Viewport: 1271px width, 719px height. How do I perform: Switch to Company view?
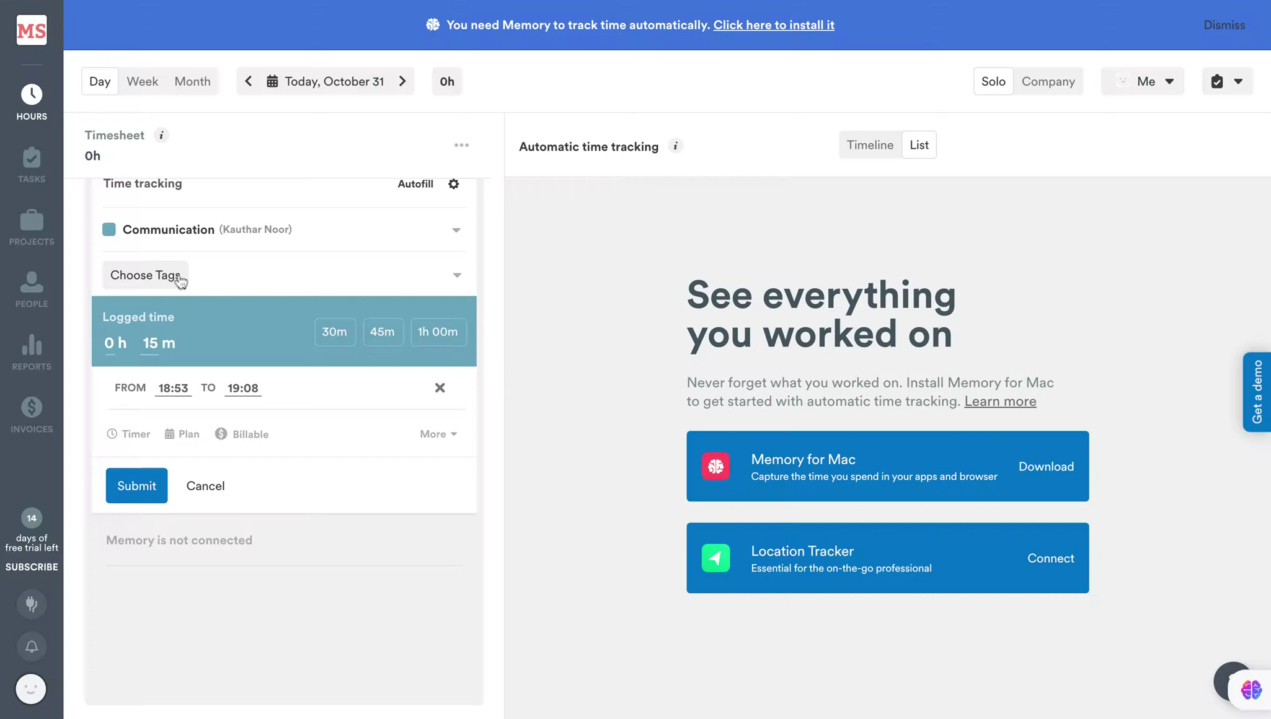tap(1048, 81)
